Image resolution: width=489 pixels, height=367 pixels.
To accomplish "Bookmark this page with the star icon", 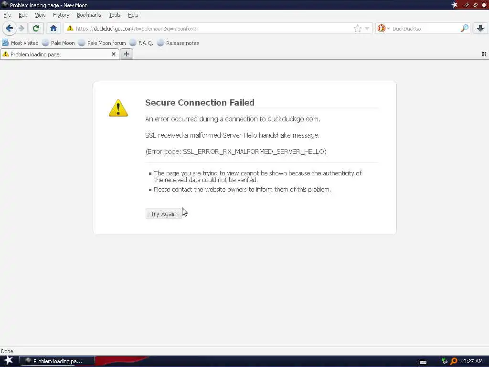I will [x=357, y=28].
